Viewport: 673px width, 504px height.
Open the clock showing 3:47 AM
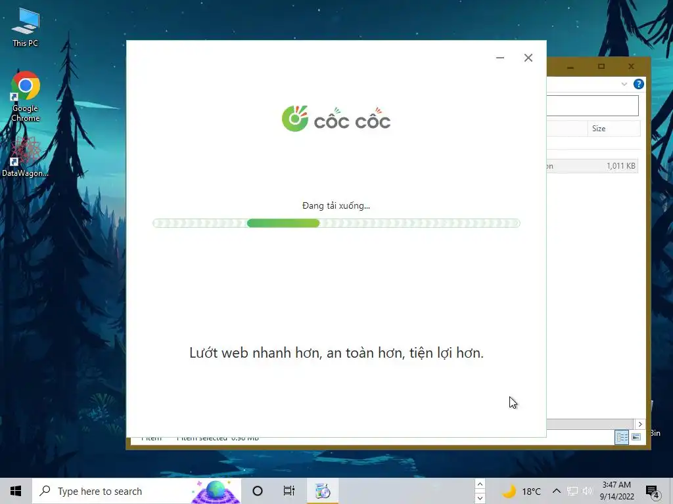click(x=616, y=491)
